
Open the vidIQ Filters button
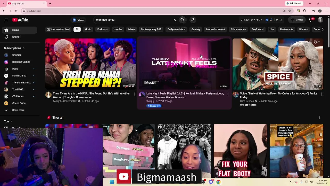[x=78, y=20]
